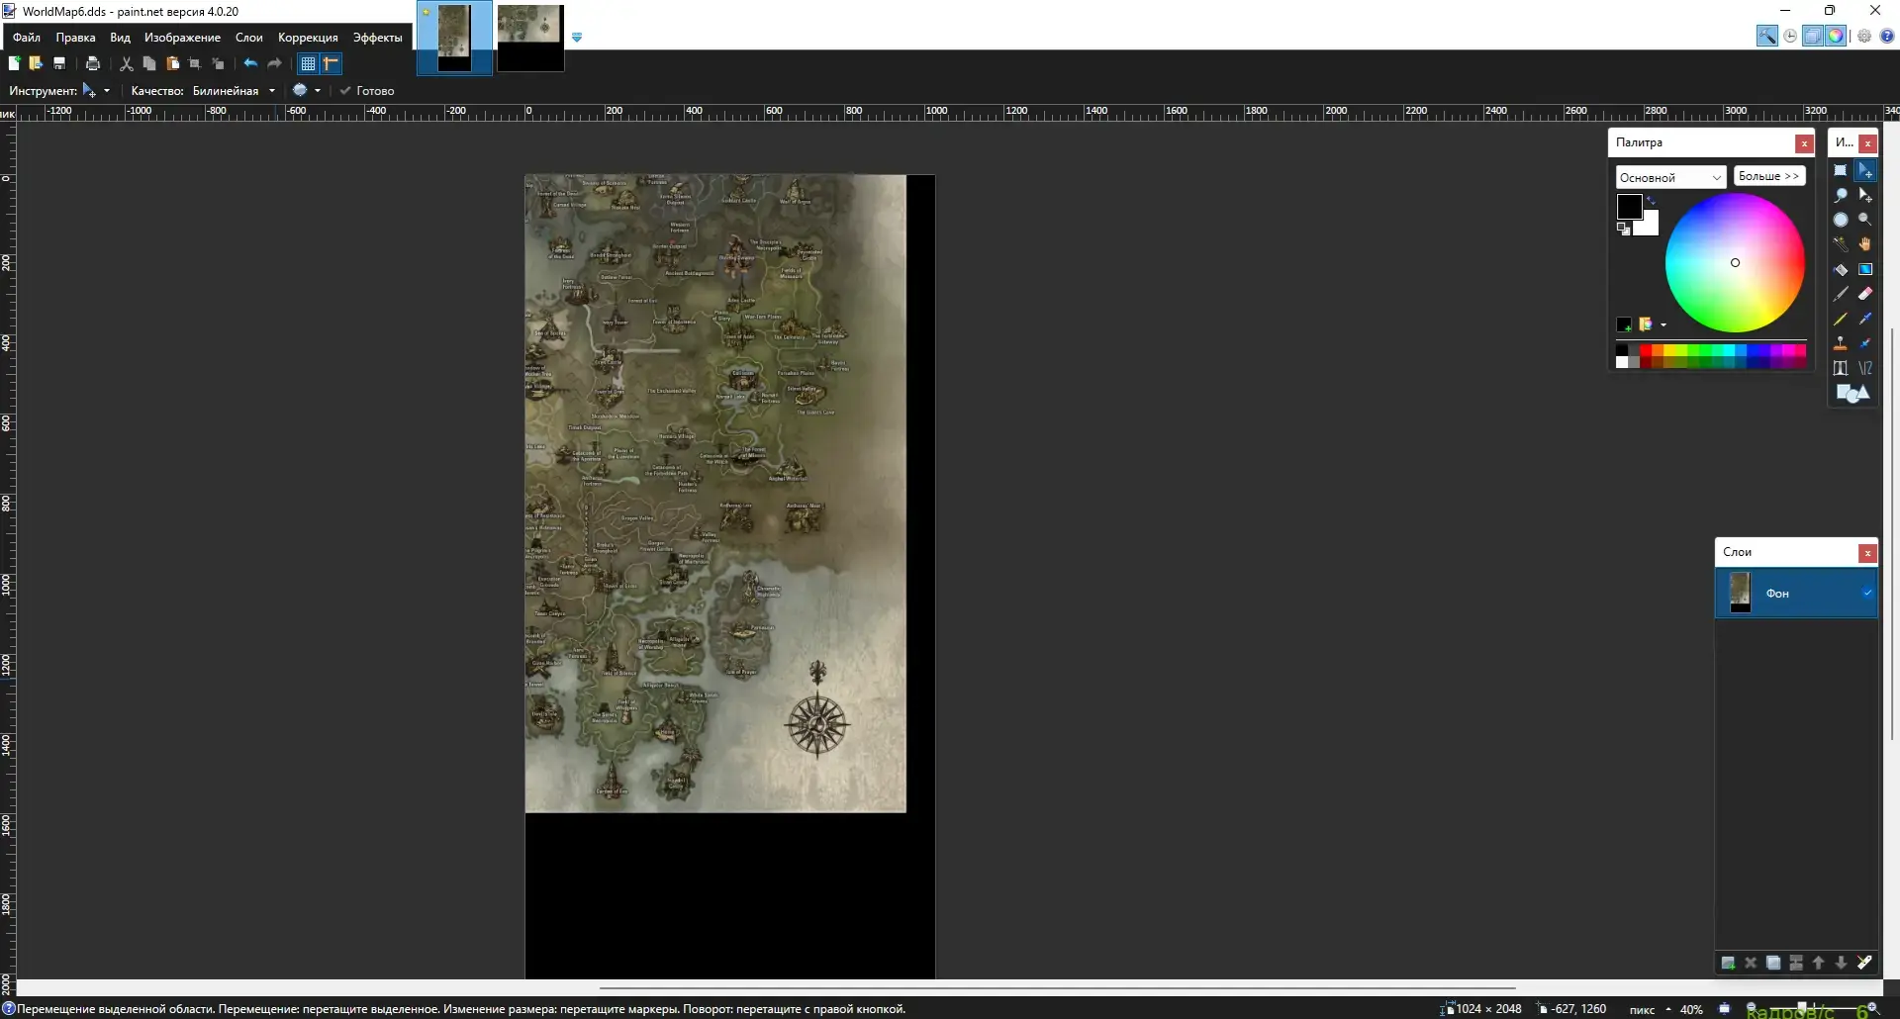Select the Rectangle Select tool
The width and height of the screenshot is (1900, 1019).
point(1841,171)
